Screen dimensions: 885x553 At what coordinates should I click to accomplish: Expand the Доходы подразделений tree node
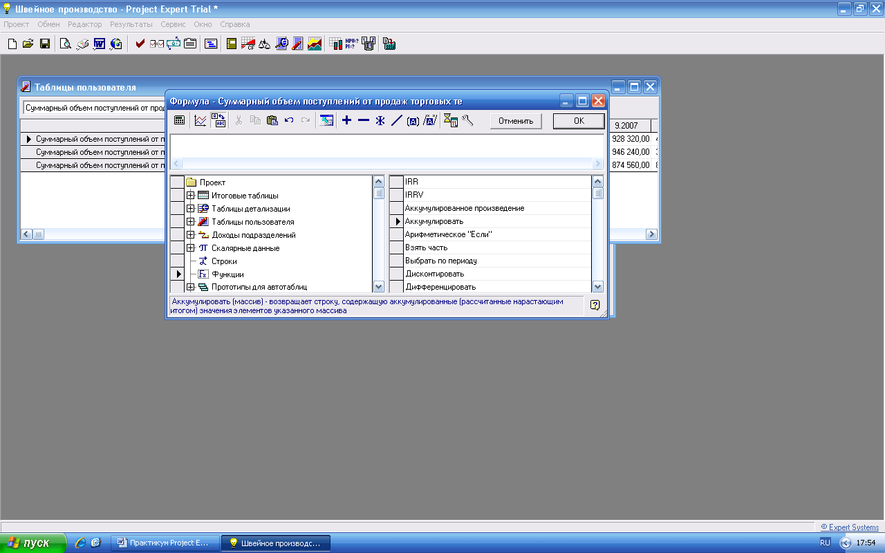click(190, 235)
